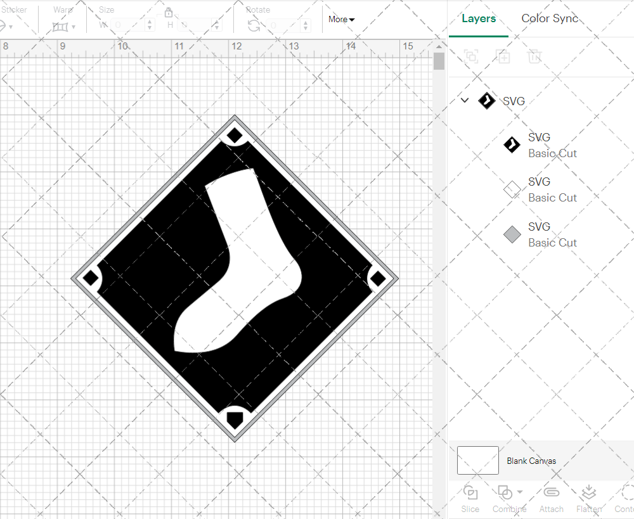Click the Attach tool
This screenshot has width=634, height=519.
coord(551,499)
